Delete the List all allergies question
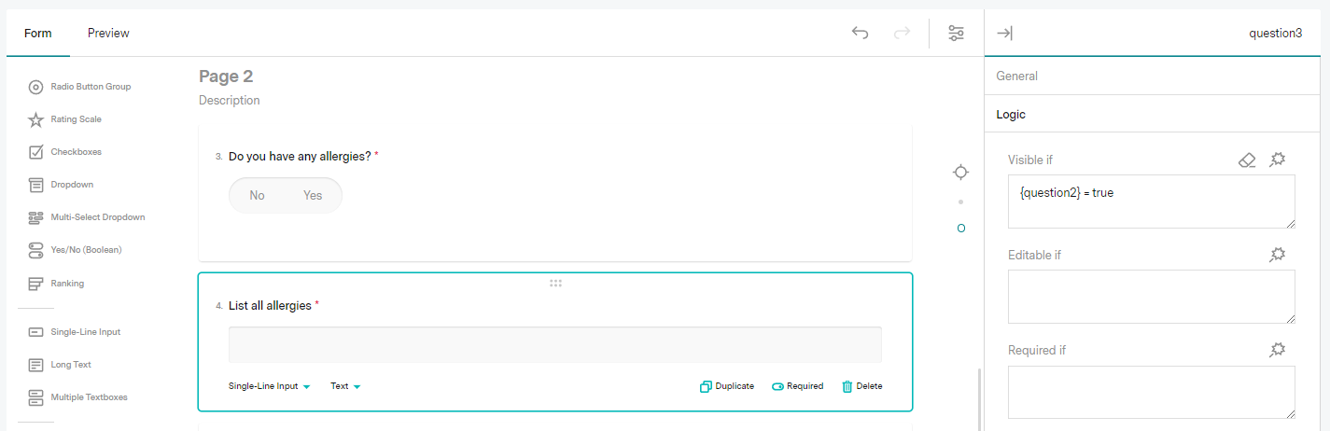Viewport: 1330px width, 431px height. pyautogui.click(x=861, y=386)
